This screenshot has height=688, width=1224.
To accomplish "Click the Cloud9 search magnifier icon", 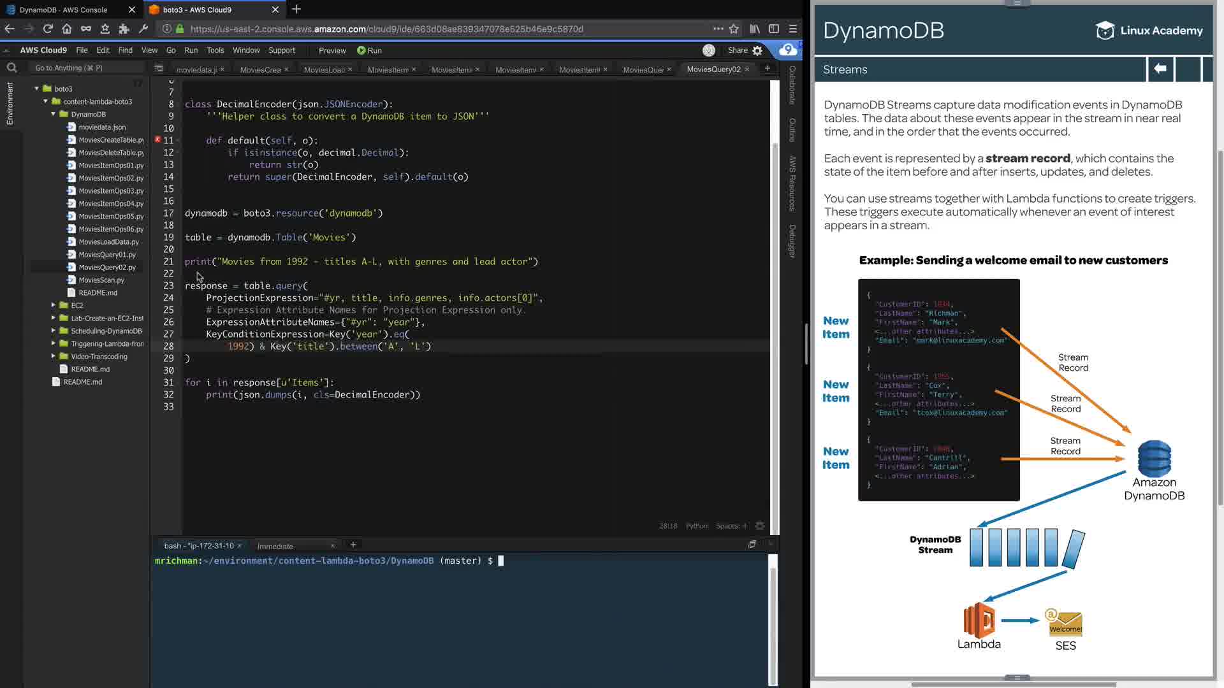I will (11, 68).
